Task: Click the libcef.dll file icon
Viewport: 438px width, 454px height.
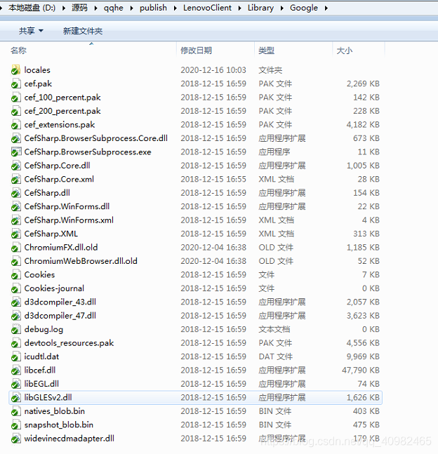Action: pos(16,370)
